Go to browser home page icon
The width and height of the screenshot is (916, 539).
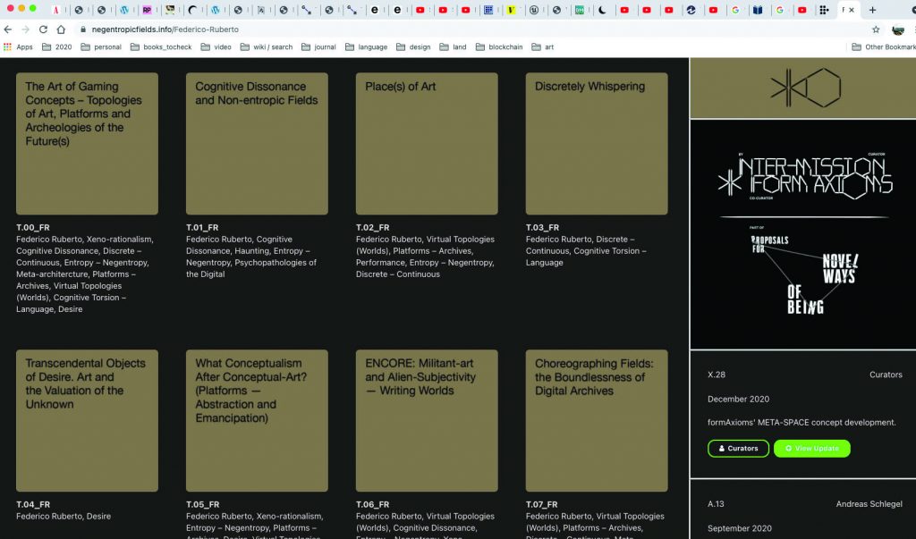[x=61, y=29]
